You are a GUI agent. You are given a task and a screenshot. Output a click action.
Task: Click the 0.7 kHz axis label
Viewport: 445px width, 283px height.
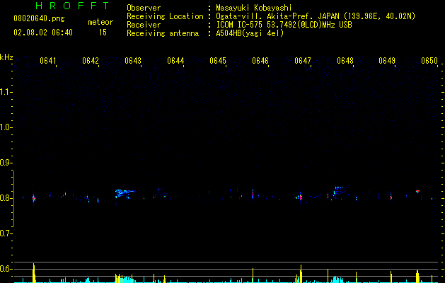[x=6, y=233]
